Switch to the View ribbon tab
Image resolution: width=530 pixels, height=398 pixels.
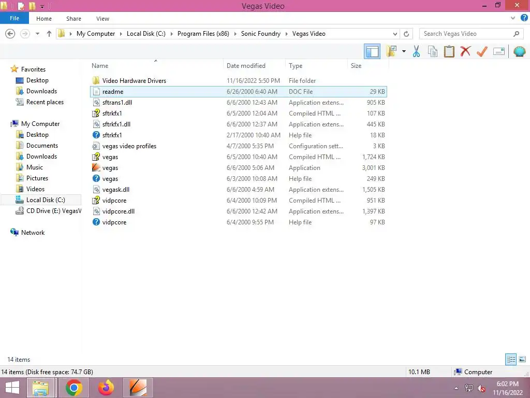[x=102, y=19]
